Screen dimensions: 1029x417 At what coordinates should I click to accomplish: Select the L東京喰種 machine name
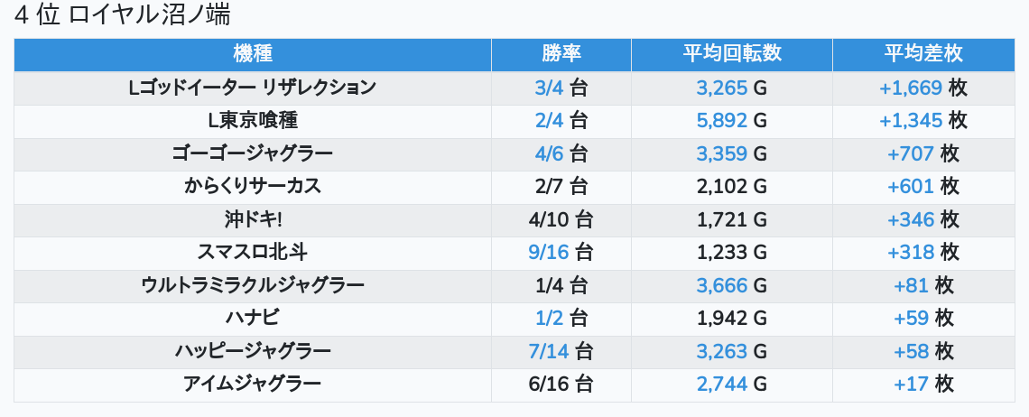pos(253,121)
